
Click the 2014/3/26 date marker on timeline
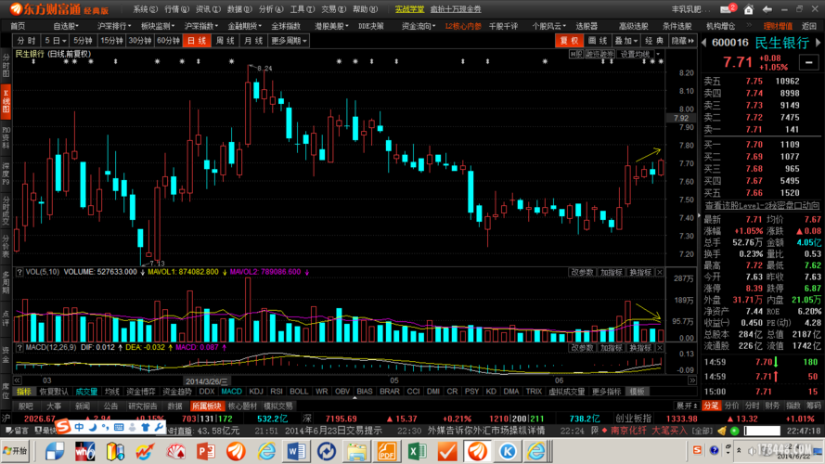pyautogui.click(x=207, y=380)
